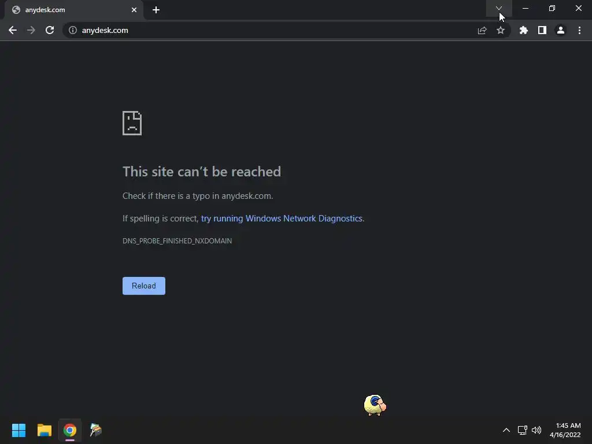Viewport: 592px width, 444px height.
Task: Open File Explorer from the taskbar
Action: pyautogui.click(x=44, y=430)
